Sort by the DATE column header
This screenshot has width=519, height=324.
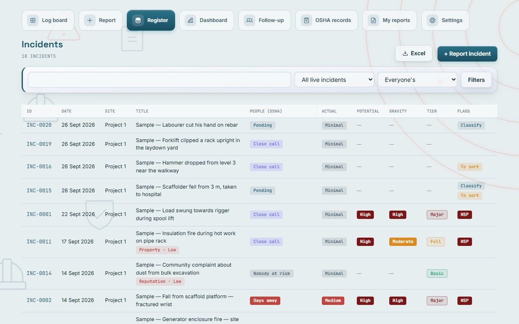pos(67,111)
